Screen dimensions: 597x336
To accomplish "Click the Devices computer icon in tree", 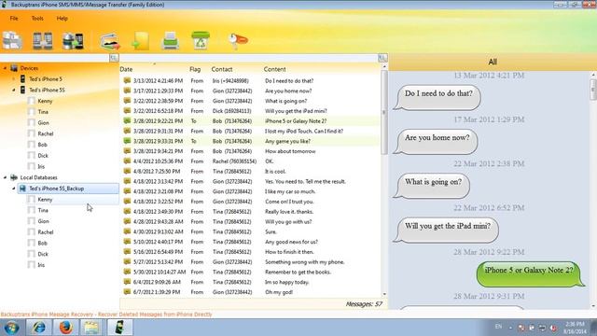I will point(14,68).
